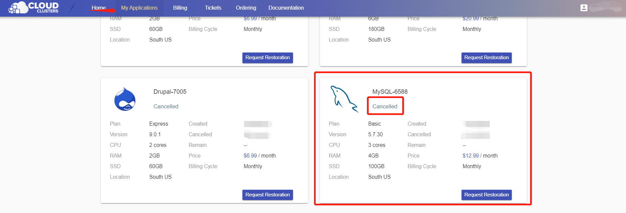Open My Applications menu

(139, 8)
